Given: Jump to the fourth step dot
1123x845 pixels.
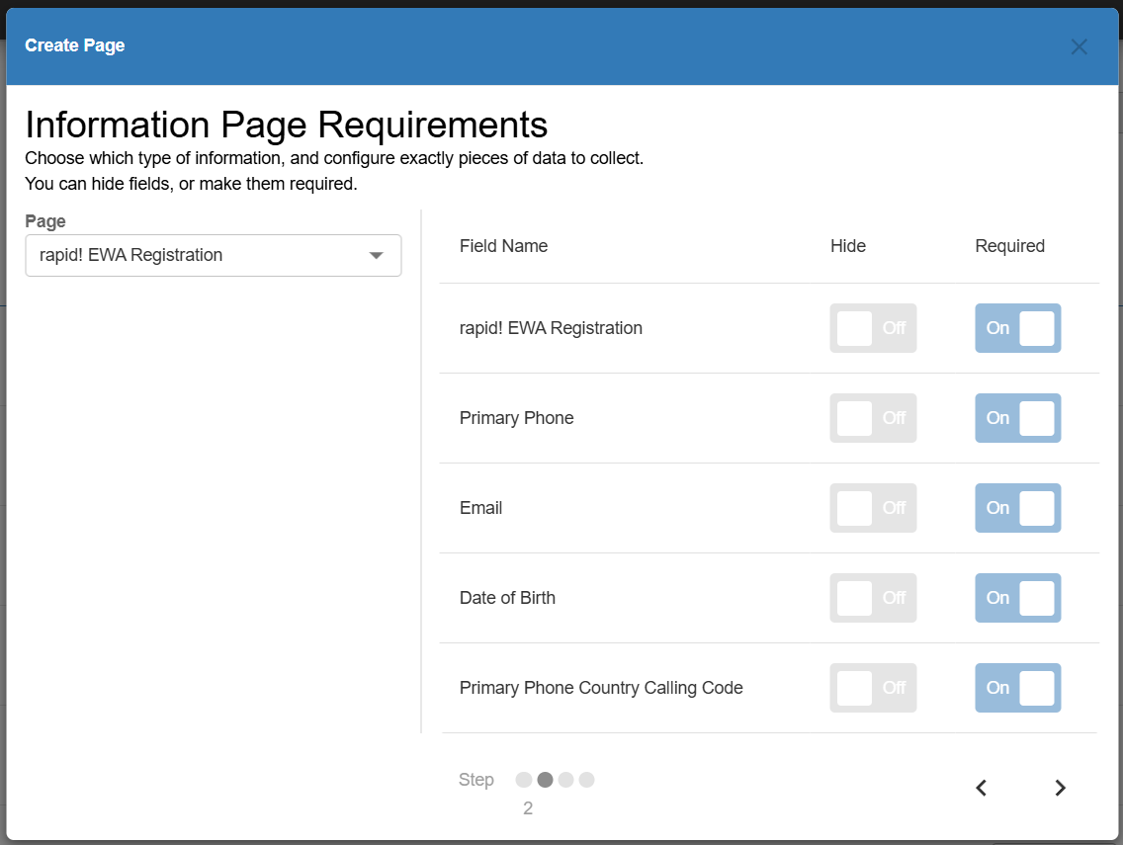Looking at the screenshot, I should pos(586,780).
